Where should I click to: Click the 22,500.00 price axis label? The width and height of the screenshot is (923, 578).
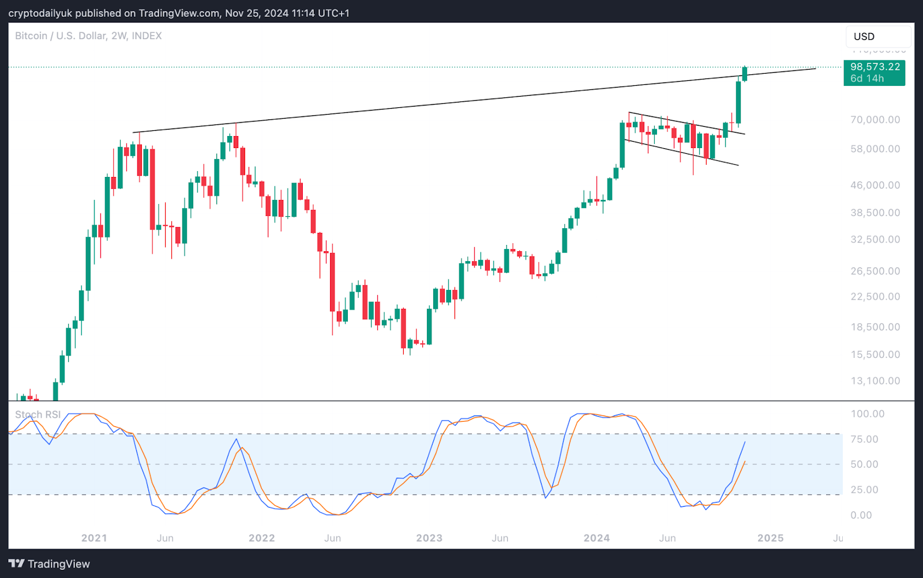pos(875,296)
